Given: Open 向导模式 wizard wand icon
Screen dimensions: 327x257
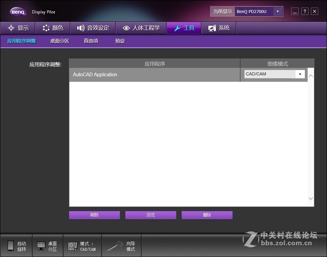Looking at the screenshot, I should tap(116, 245).
